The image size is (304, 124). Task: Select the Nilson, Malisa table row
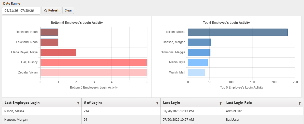point(153,111)
